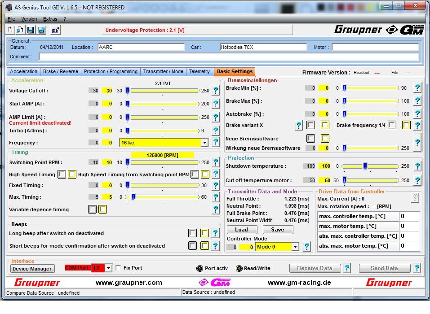Open help for BrakeMin setting
430x314 pixels.
[417, 88]
